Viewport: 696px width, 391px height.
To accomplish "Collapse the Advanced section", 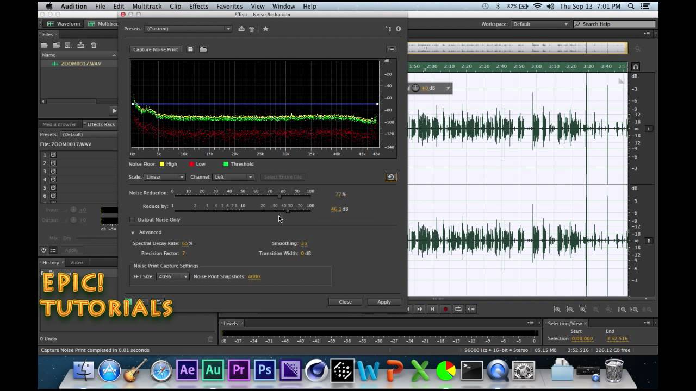I will (x=133, y=232).
